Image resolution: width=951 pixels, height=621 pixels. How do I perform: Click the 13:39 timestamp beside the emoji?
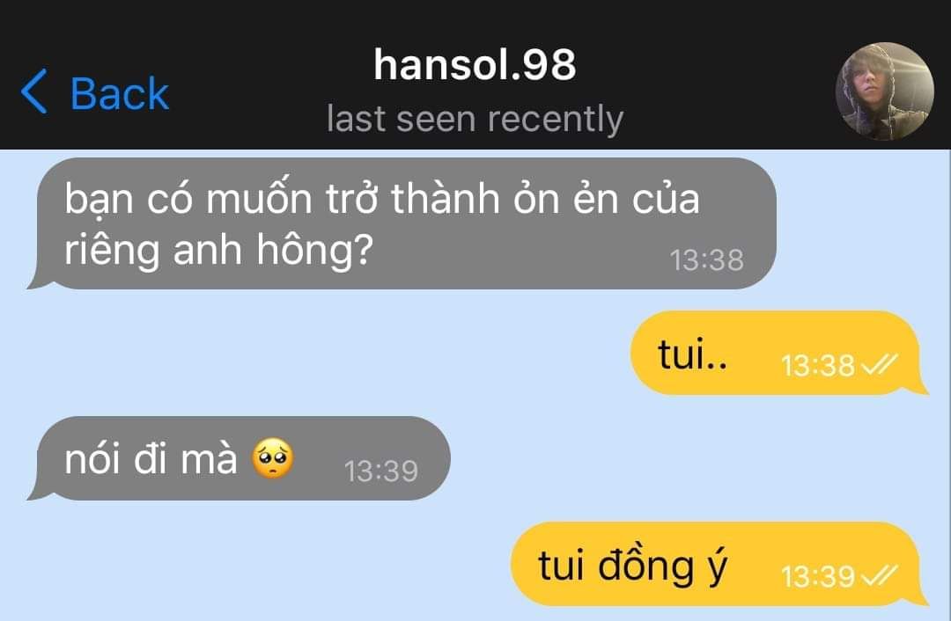(x=381, y=471)
